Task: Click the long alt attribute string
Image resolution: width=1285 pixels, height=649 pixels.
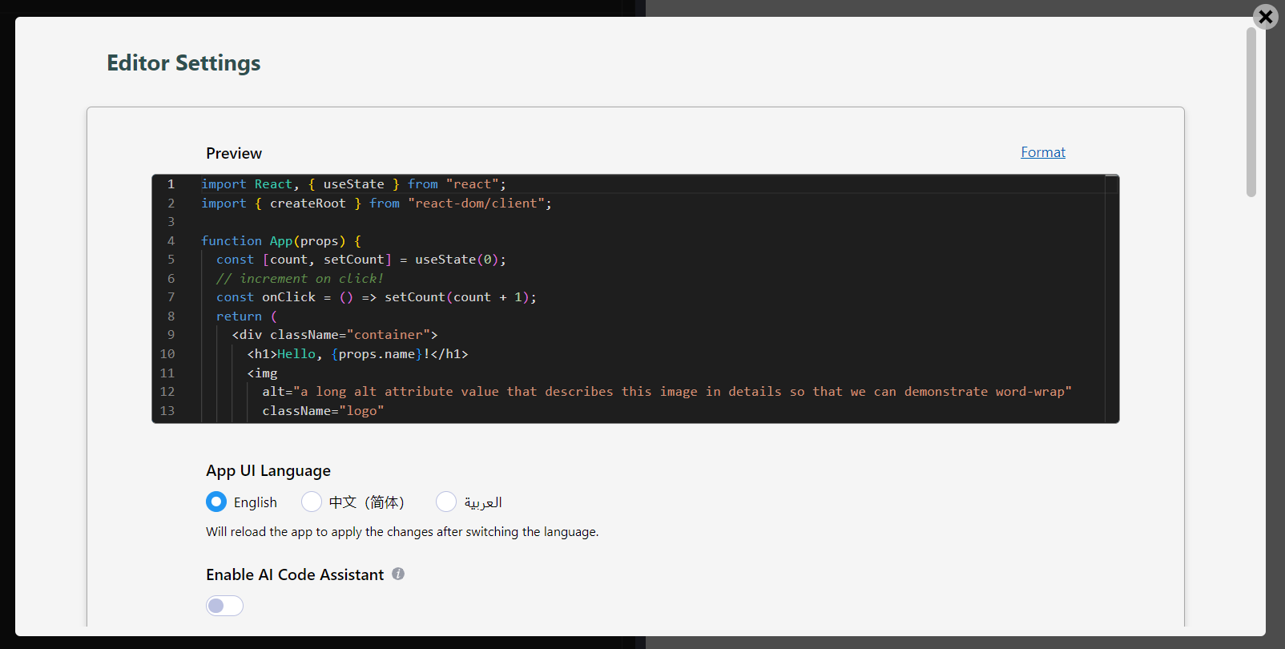Action: 681,392
